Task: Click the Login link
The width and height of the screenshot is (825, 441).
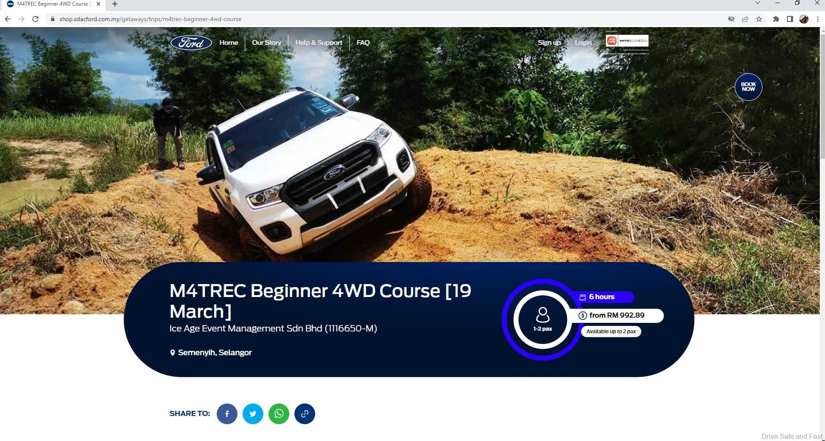Action: click(583, 43)
